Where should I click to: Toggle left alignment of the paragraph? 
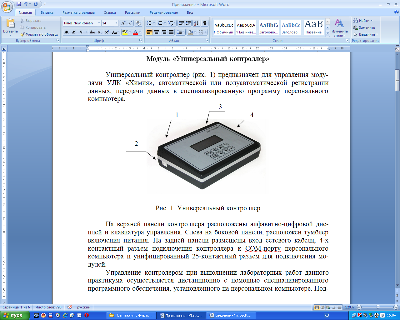149,32
